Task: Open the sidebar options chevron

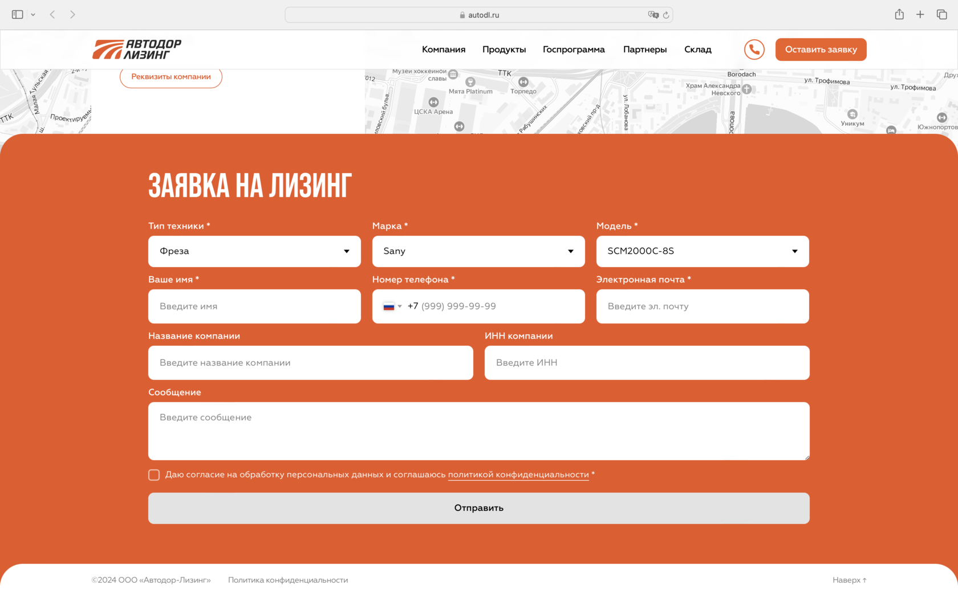Action: (x=33, y=15)
